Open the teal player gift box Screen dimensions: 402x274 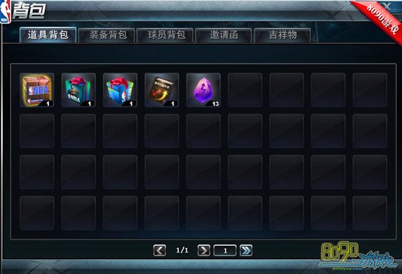[x=78, y=90]
